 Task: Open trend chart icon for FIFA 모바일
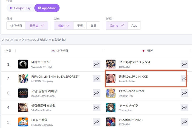tap(96, 122)
